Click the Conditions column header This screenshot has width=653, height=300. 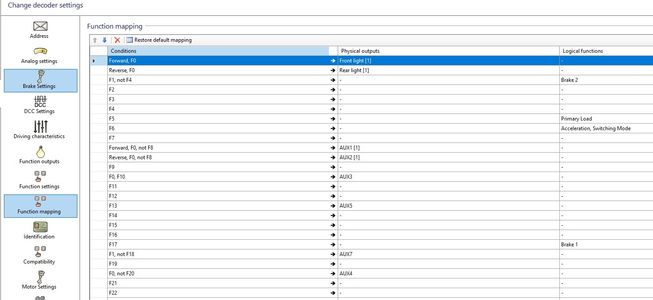(x=218, y=51)
